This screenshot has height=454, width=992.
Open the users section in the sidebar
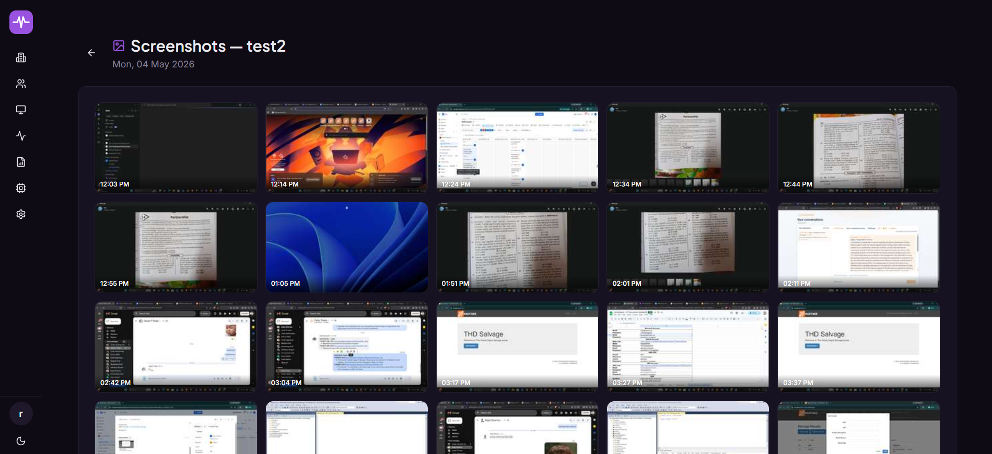coord(21,84)
